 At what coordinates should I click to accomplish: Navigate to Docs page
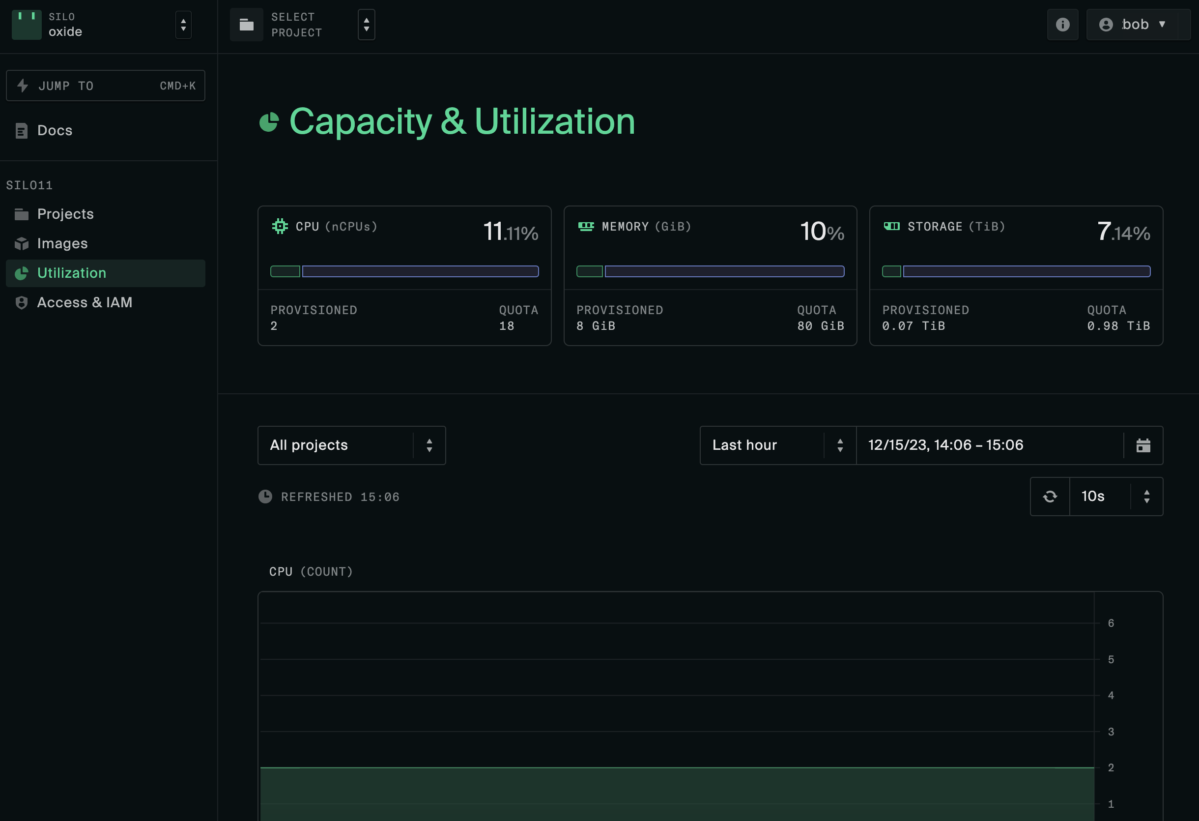[54, 130]
